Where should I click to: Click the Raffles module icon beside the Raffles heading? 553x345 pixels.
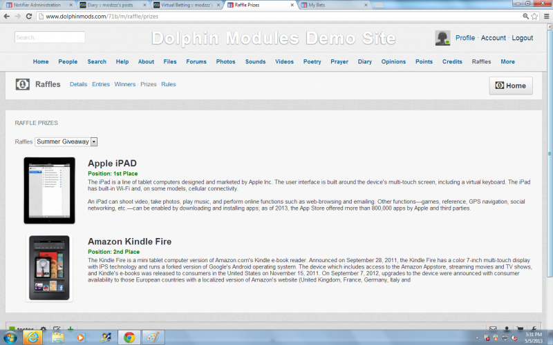(x=23, y=84)
